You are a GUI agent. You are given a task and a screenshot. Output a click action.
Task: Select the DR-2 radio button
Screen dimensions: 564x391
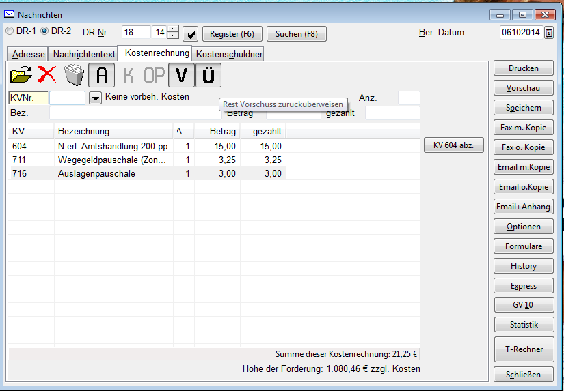click(45, 31)
